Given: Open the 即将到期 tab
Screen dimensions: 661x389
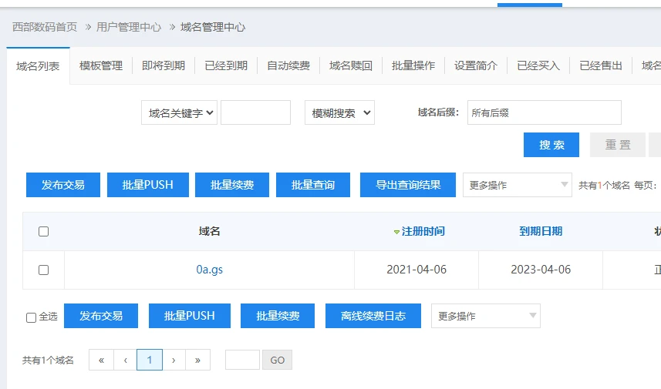Looking at the screenshot, I should tap(164, 65).
